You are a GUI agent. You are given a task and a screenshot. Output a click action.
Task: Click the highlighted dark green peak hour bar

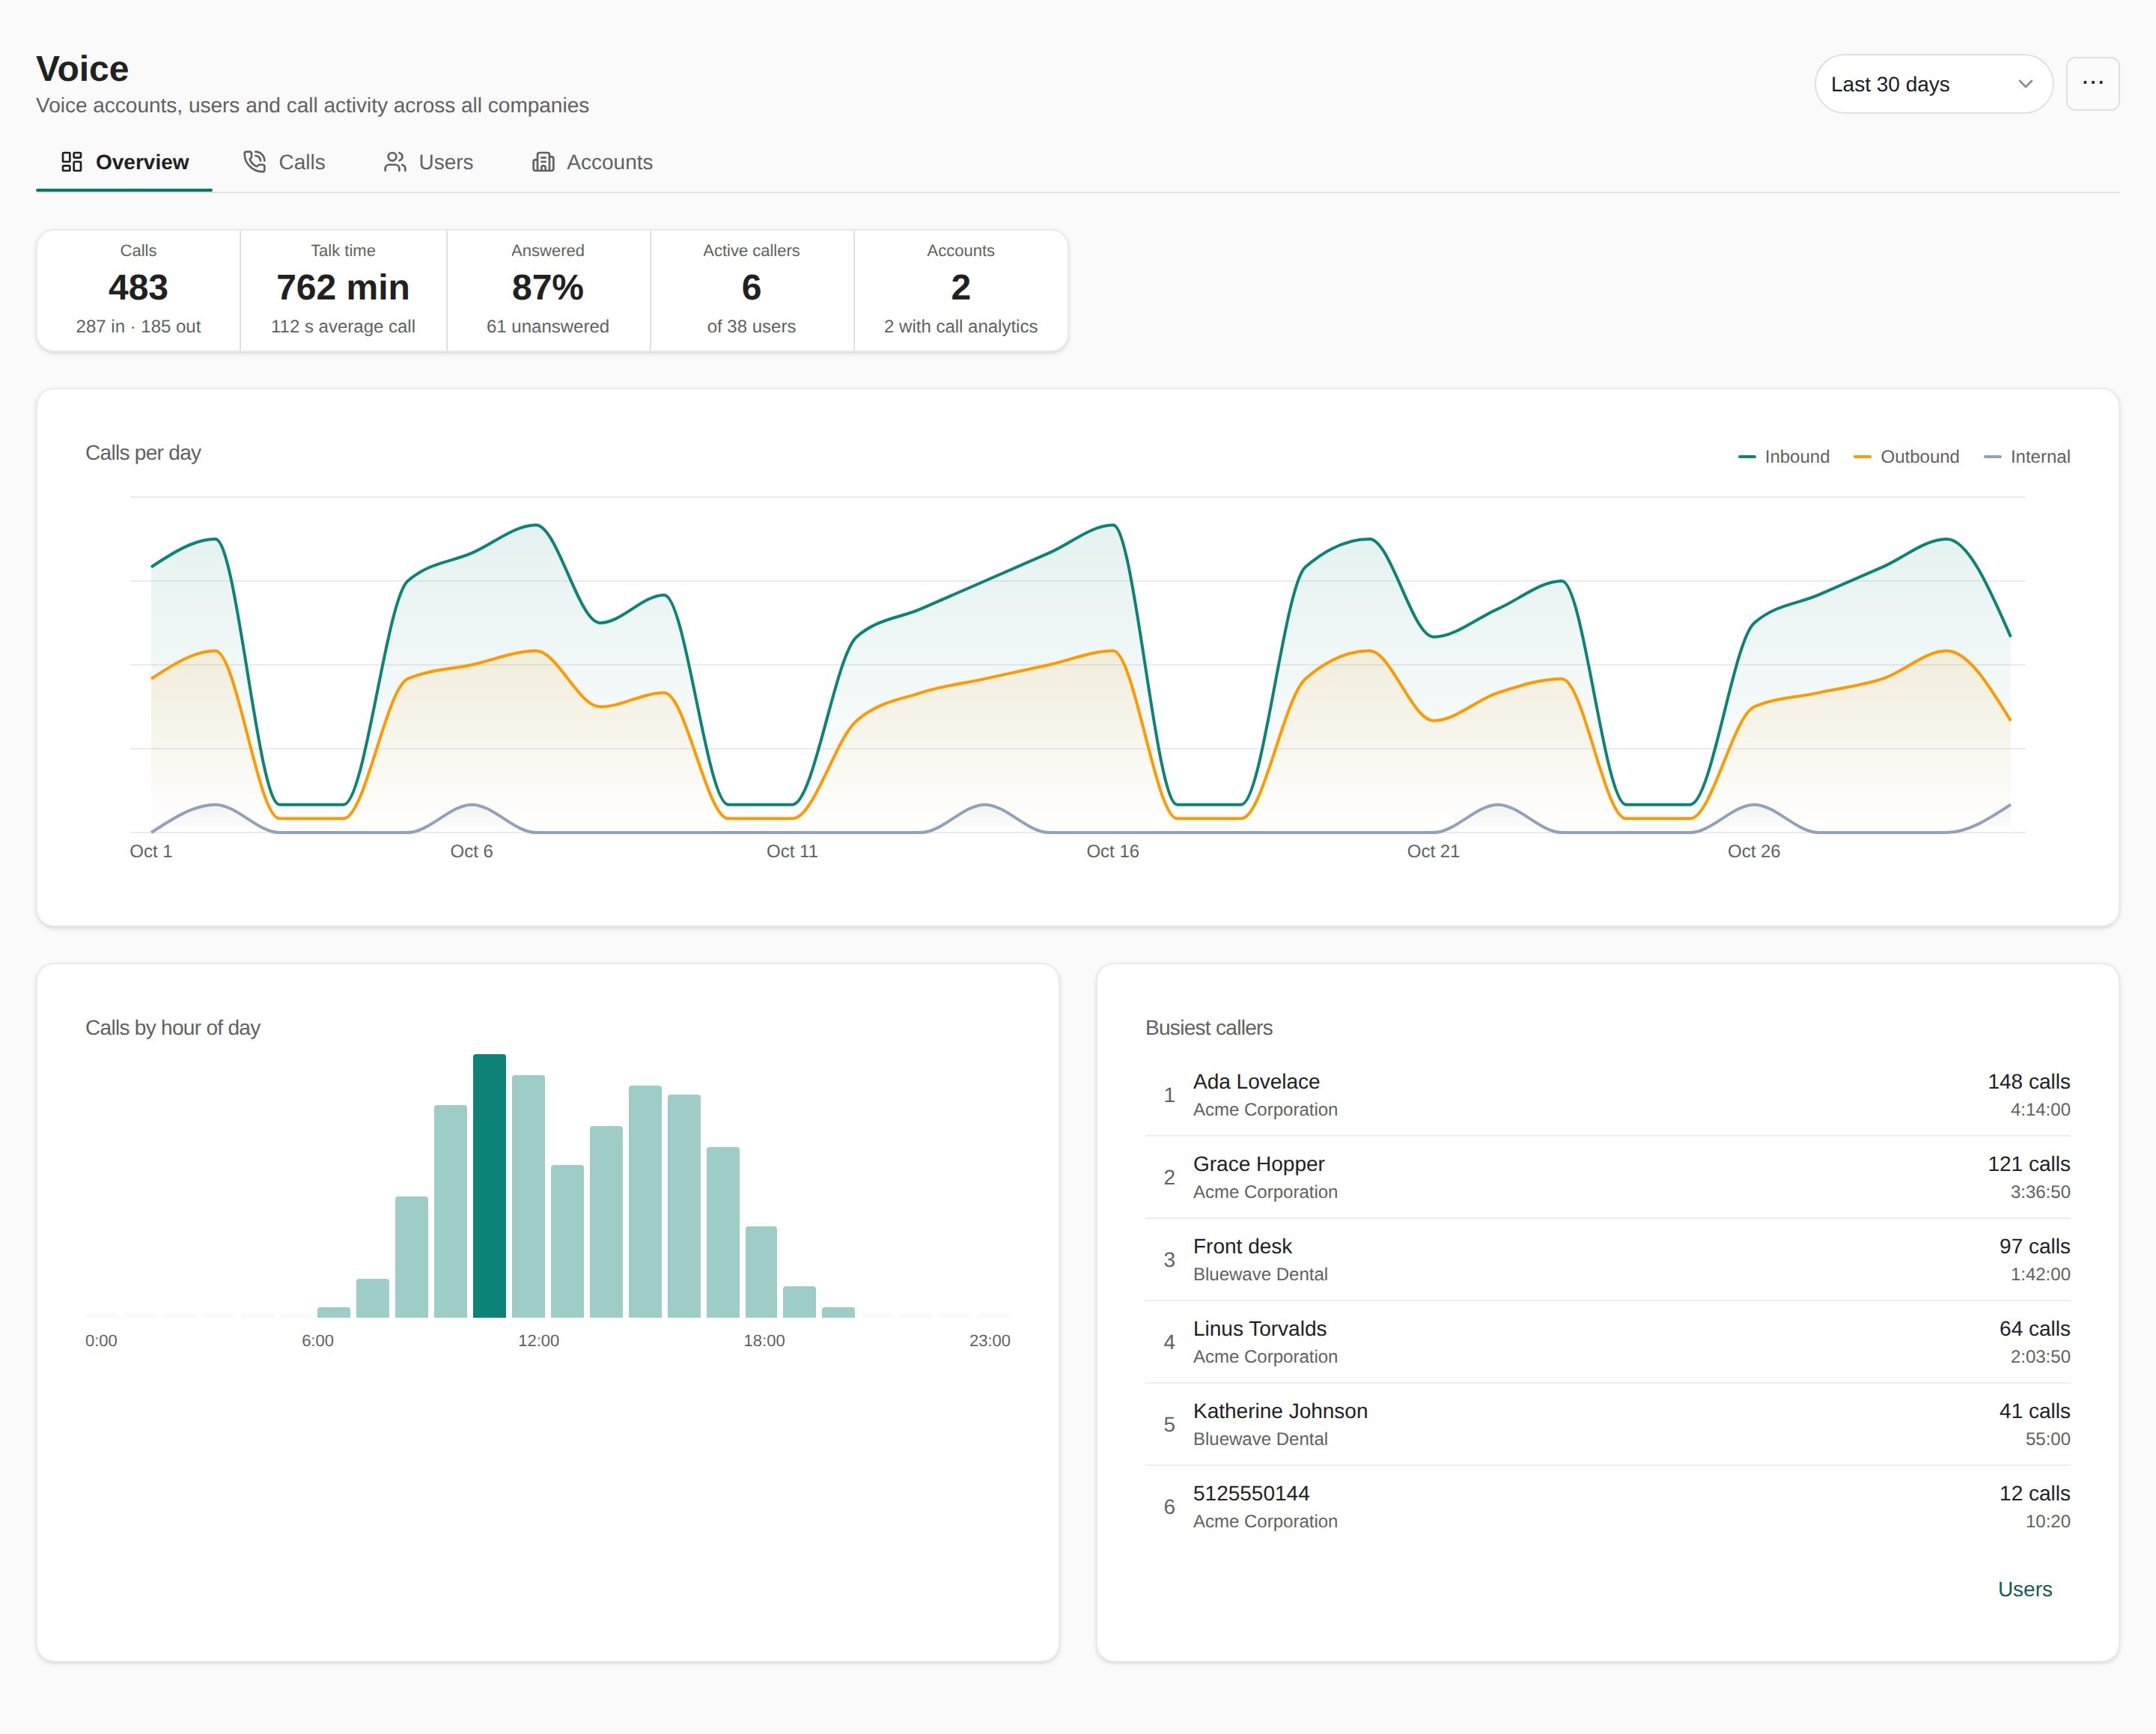pos(489,1185)
